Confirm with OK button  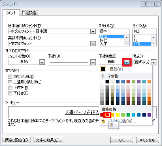[x=121, y=140]
